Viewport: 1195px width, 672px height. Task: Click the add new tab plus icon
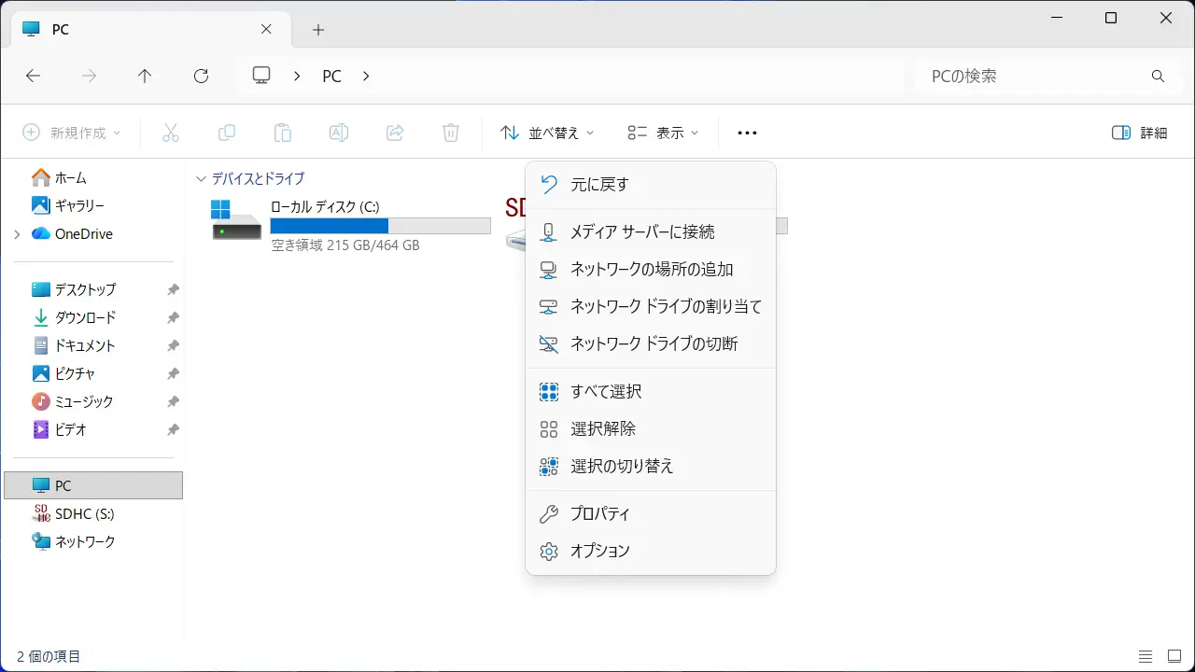318,30
